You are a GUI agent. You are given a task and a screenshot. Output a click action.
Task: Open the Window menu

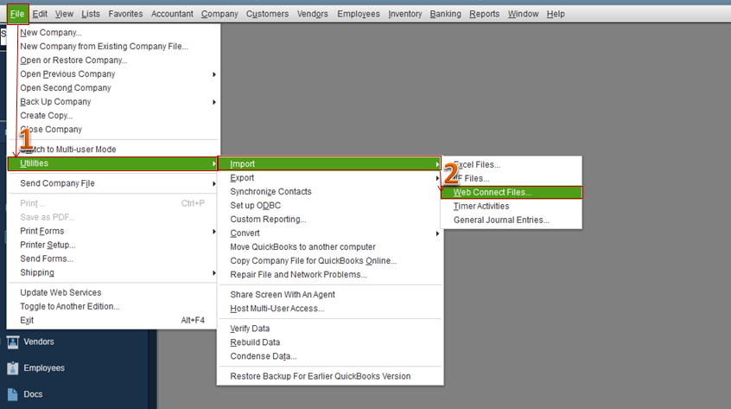pyautogui.click(x=523, y=14)
